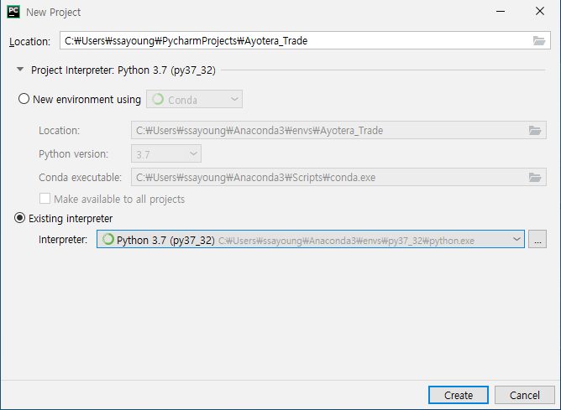561x410 pixels.
Task: Minimize the New Project window
Action: click(x=501, y=12)
